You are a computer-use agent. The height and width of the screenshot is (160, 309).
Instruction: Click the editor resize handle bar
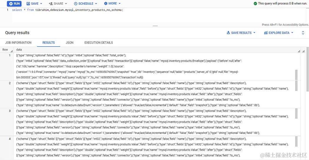[x=155, y=26]
